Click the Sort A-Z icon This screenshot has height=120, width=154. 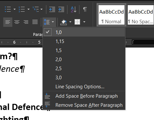[74, 9]
